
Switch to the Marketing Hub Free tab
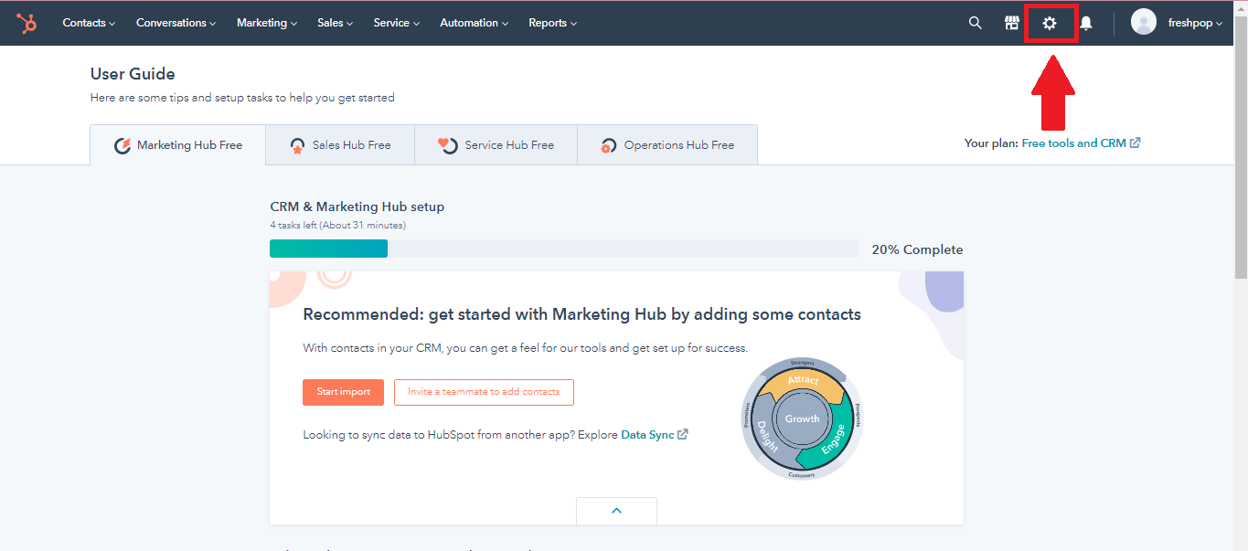pyautogui.click(x=178, y=145)
